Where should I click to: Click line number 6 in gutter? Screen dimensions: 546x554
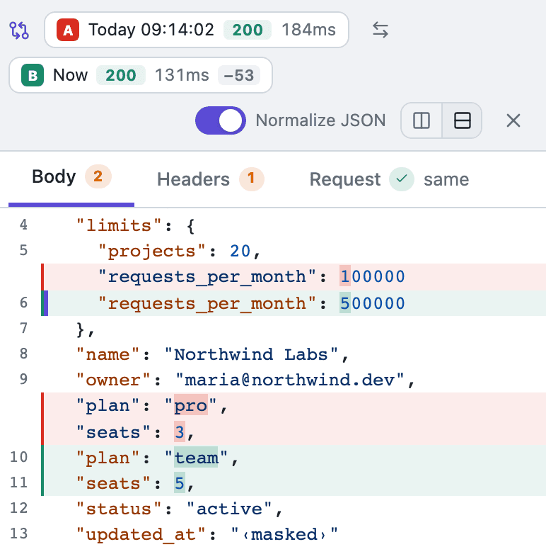(23, 303)
